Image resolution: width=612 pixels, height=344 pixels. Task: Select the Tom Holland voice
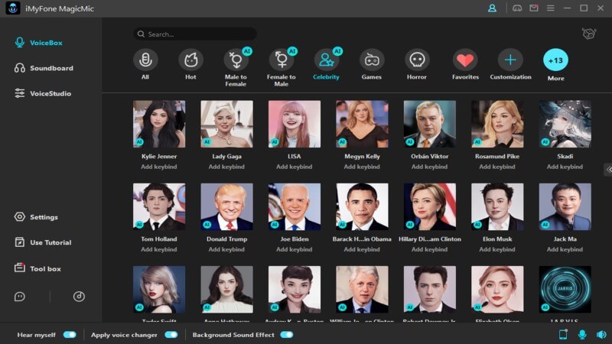159,206
